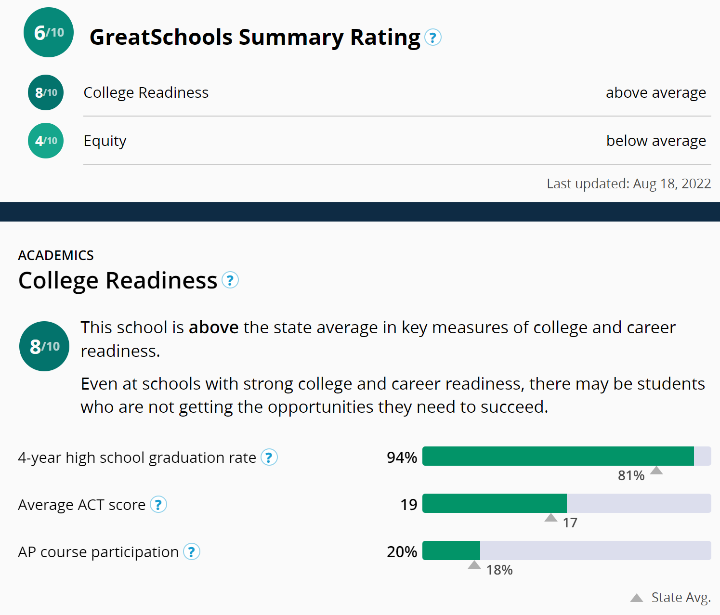Click the 18% state average triangle marker
Viewport: 720px width, 615px height.
[x=474, y=565]
